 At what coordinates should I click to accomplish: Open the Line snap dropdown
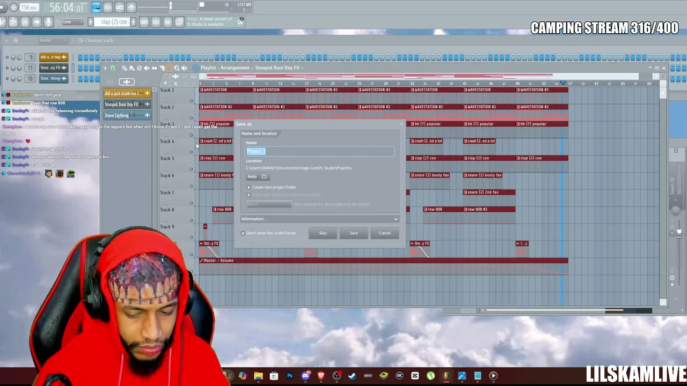(72, 22)
